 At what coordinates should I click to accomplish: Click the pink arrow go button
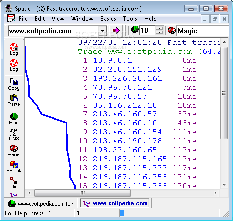pos(116,30)
